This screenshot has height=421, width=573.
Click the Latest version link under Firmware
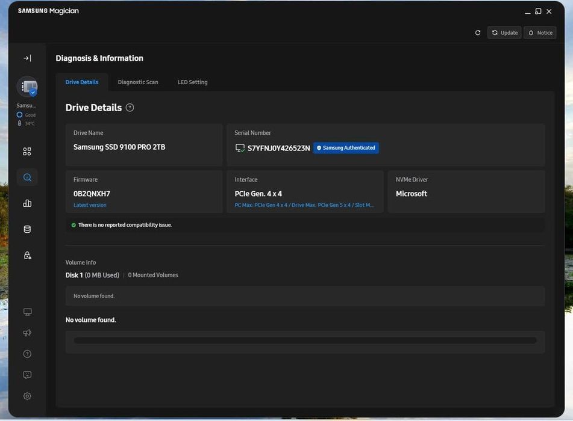[x=90, y=205]
